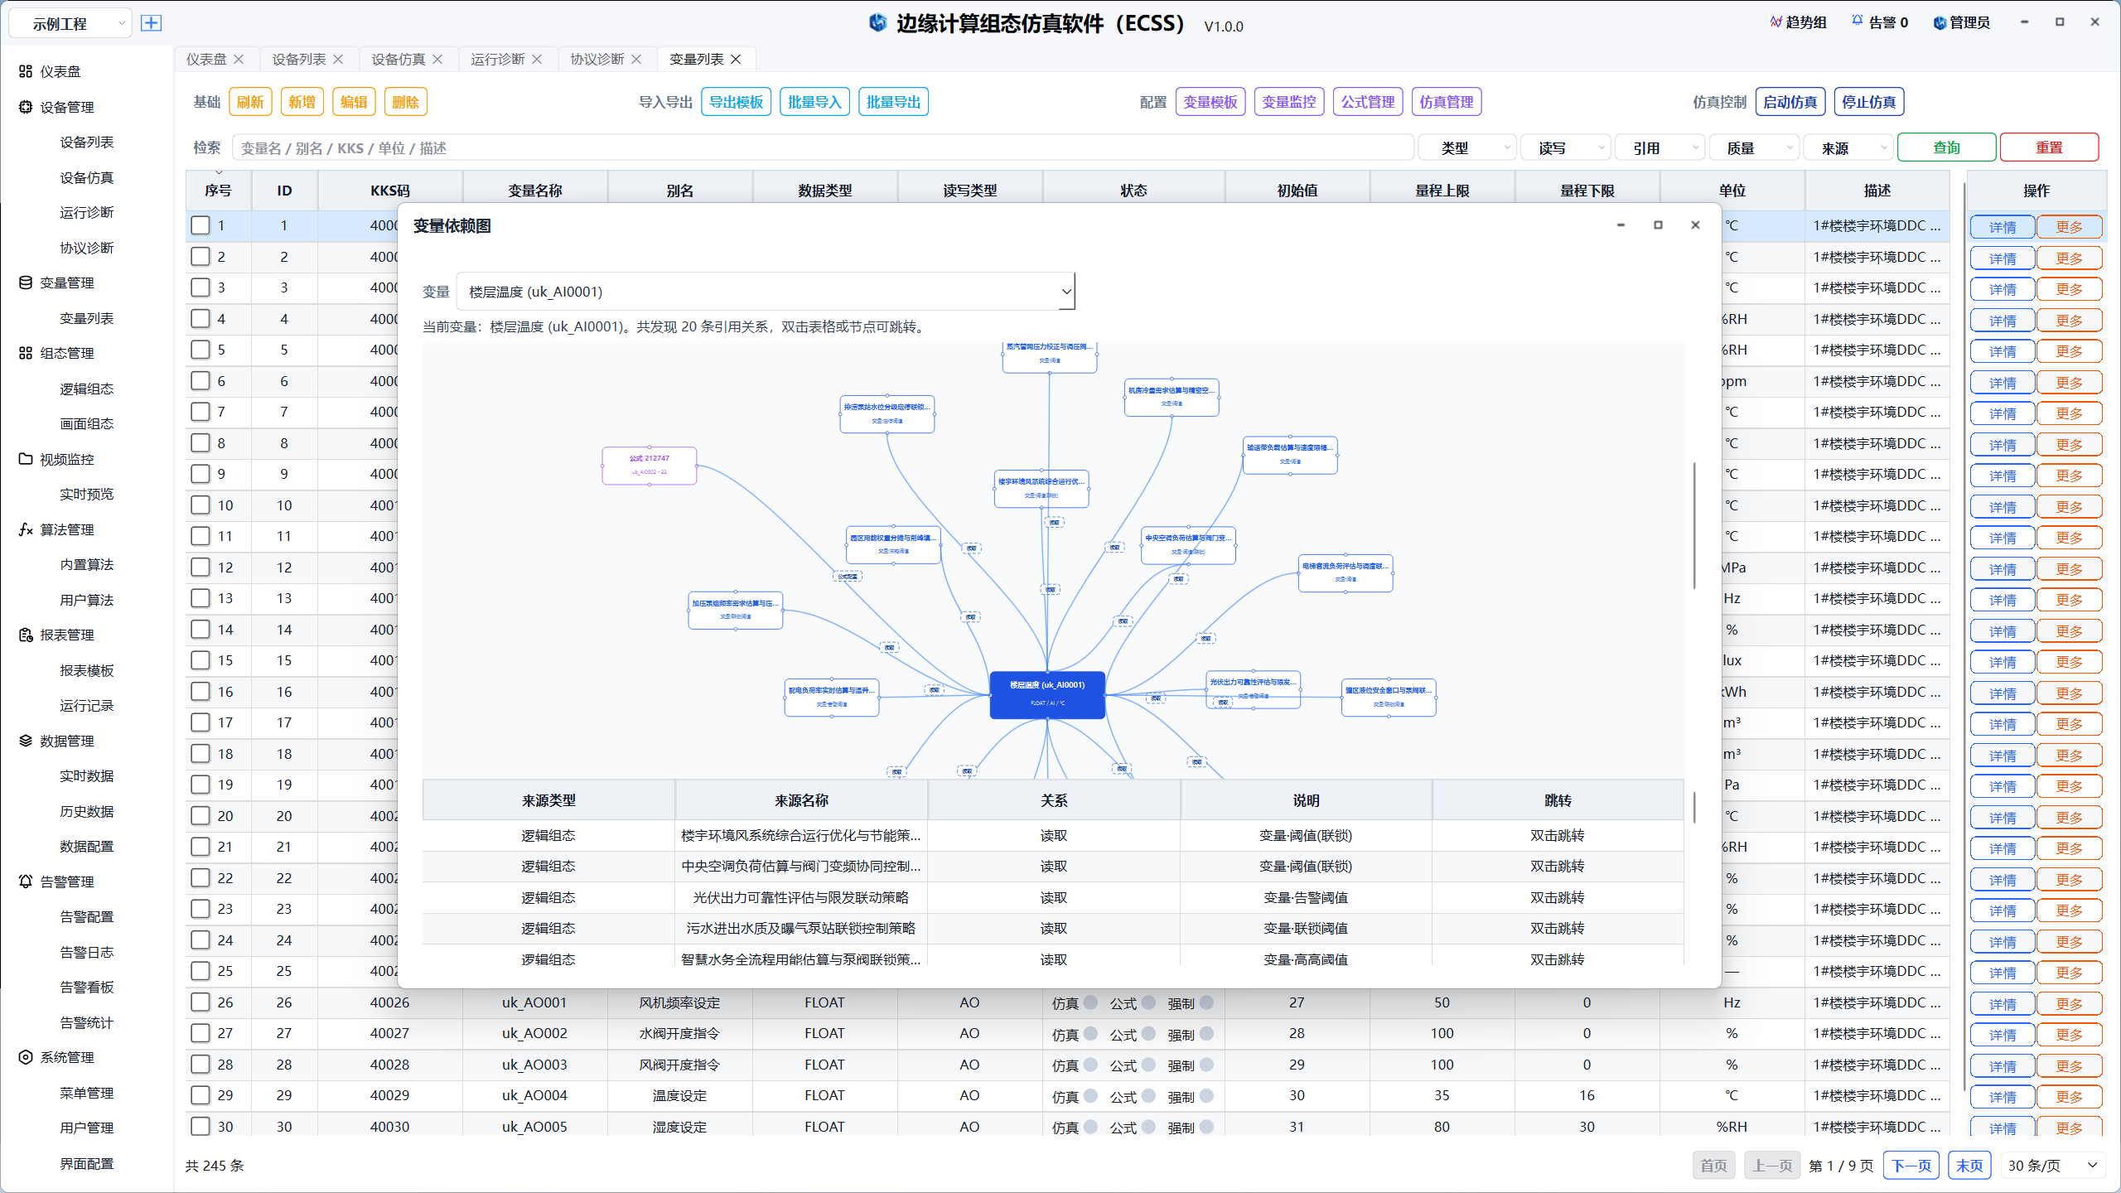Open the administrator user menu
The image size is (2121, 1193).
(x=1962, y=22)
